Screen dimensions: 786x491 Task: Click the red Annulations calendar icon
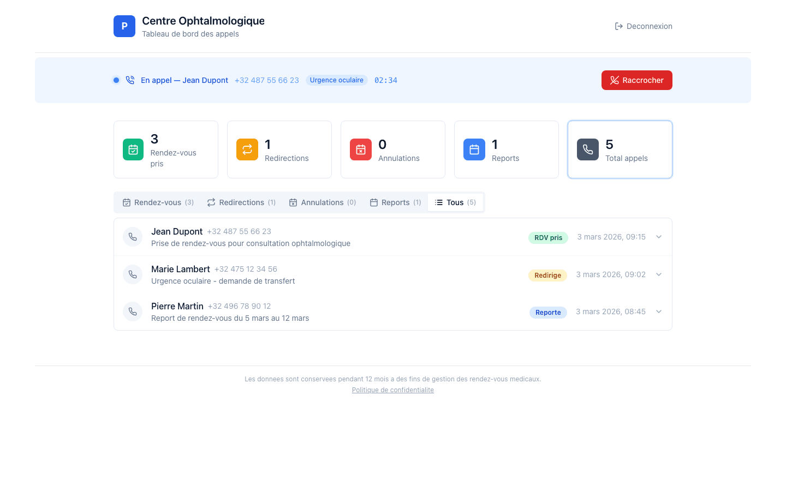361,149
